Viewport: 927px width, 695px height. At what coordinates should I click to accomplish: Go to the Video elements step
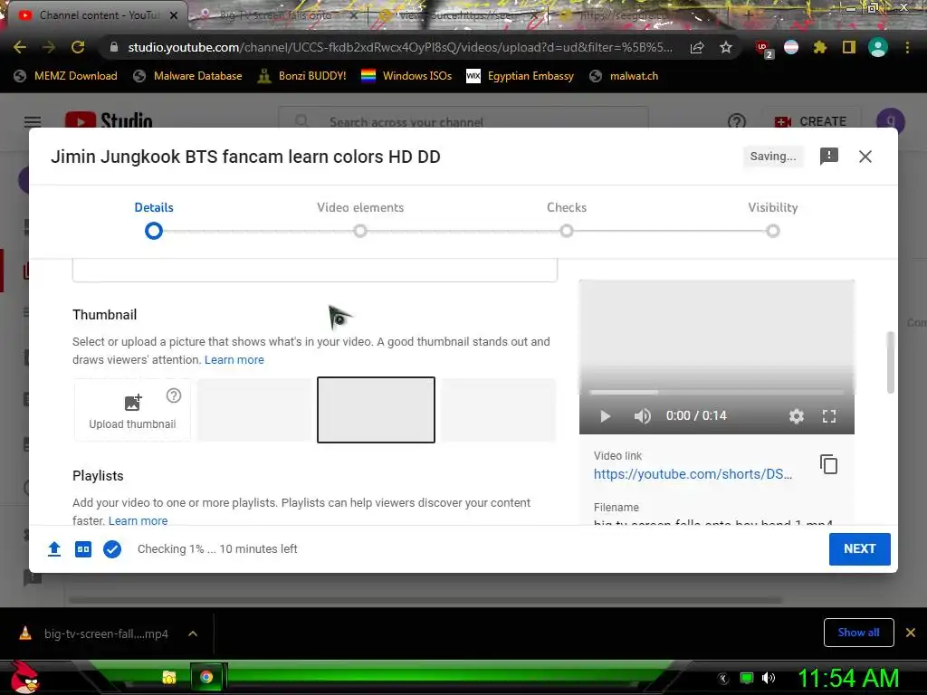360,219
